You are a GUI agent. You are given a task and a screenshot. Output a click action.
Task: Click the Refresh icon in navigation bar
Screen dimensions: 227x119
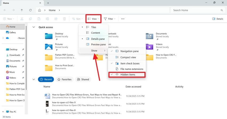pyautogui.click(x=30, y=10)
